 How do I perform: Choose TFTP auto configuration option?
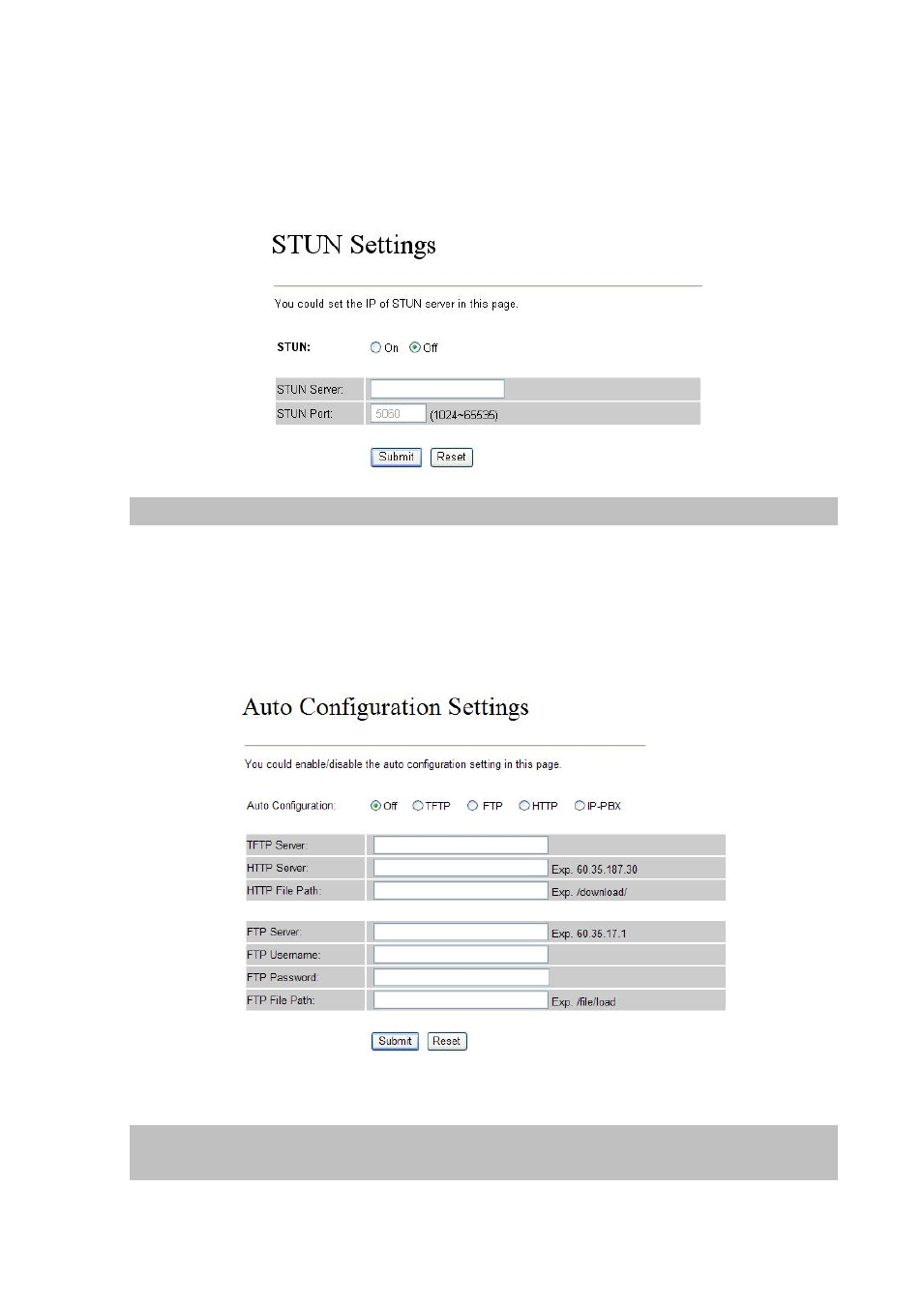418,805
